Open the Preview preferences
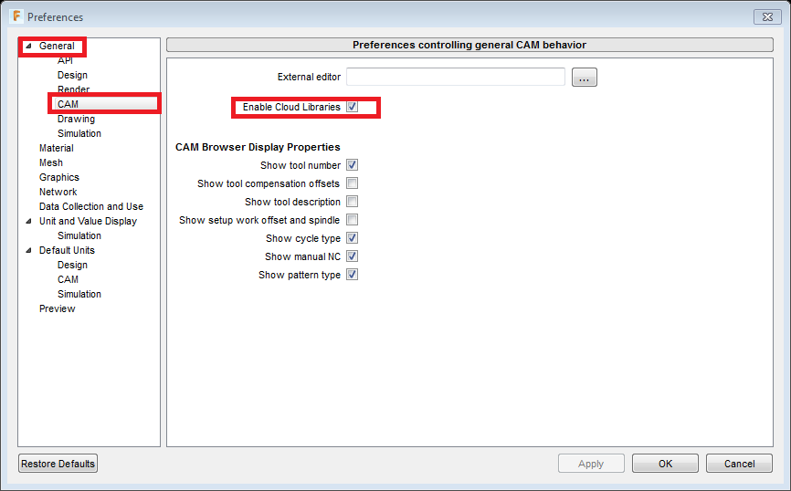Viewport: 791px width, 491px height. point(57,309)
